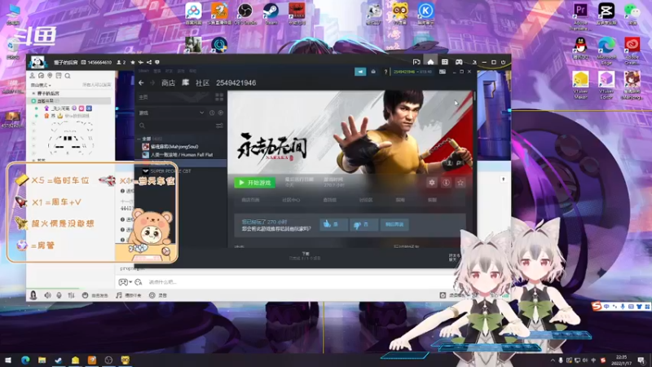Open YY audio mixer sliders icon
The width and height of the screenshot is (652, 367).
(71, 295)
